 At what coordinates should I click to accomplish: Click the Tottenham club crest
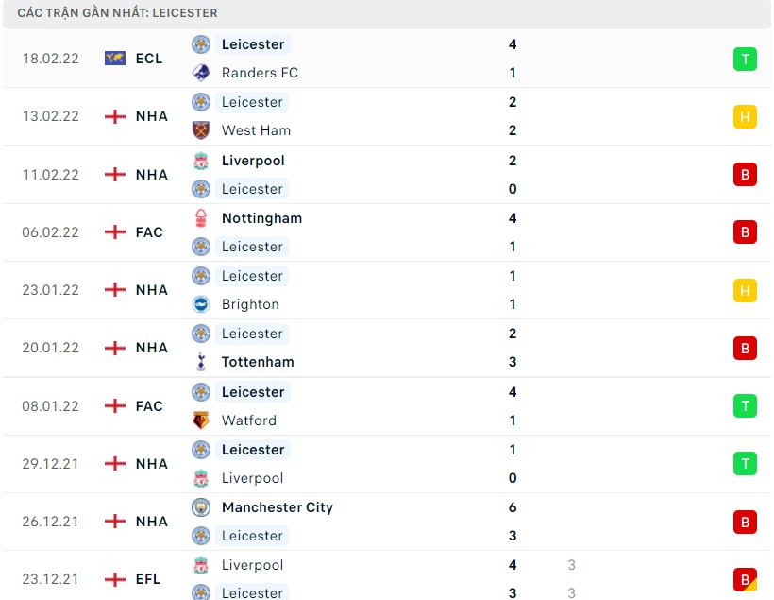pos(201,362)
